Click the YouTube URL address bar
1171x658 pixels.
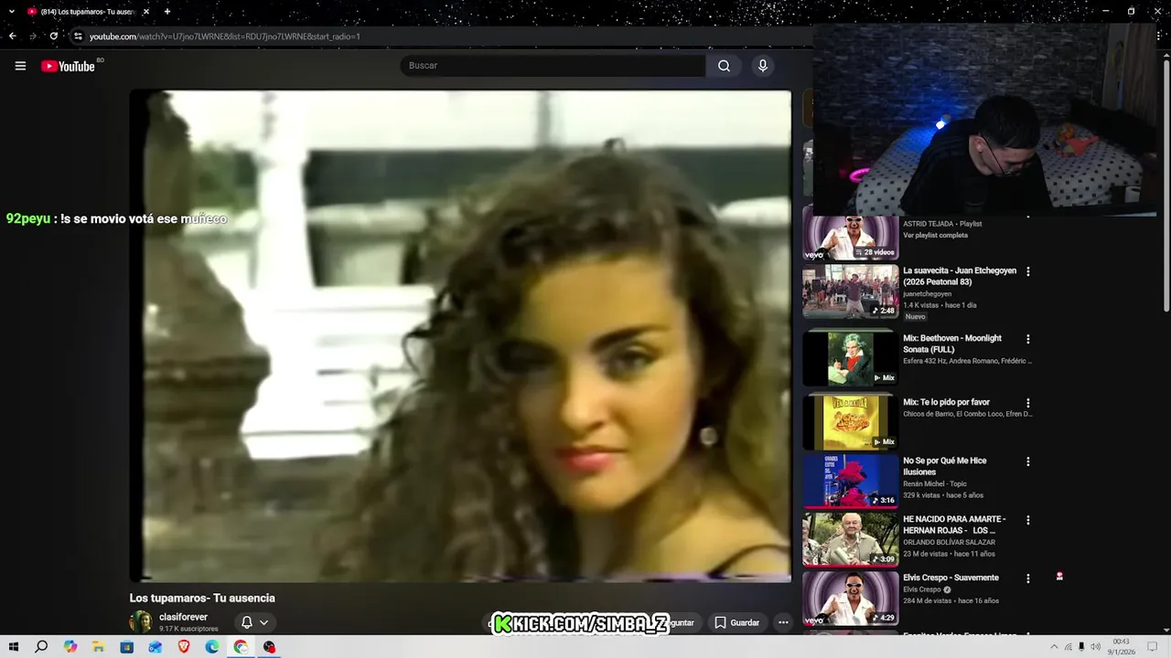pos(439,37)
